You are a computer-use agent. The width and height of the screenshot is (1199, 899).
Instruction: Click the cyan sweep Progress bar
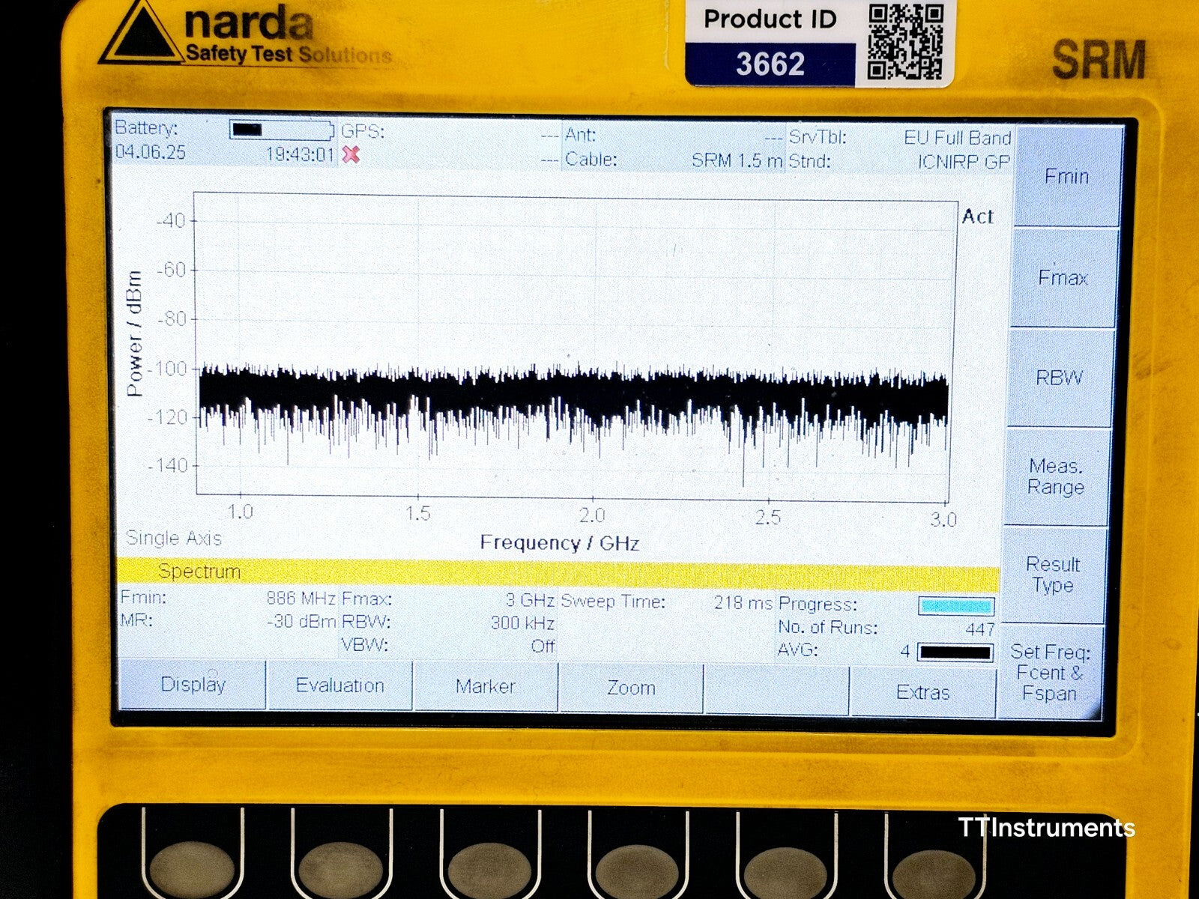point(956,605)
